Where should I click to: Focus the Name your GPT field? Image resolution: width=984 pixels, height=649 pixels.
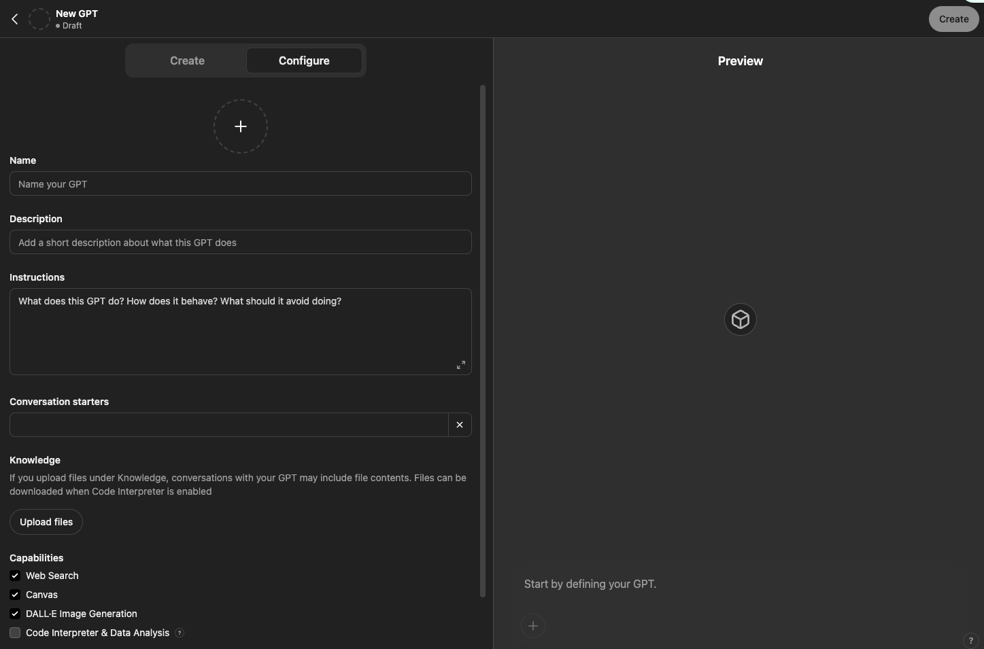pyautogui.click(x=241, y=184)
